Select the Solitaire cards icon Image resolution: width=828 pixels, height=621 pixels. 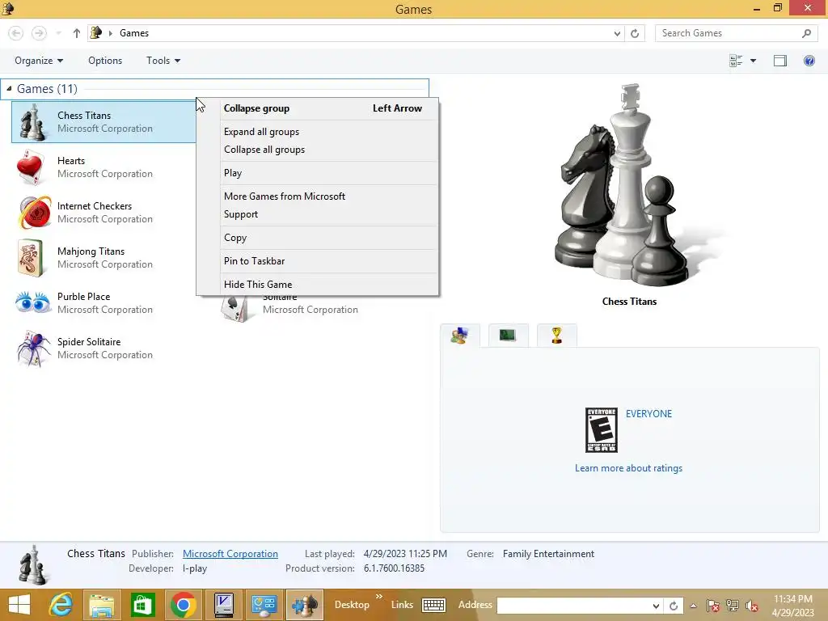click(235, 308)
